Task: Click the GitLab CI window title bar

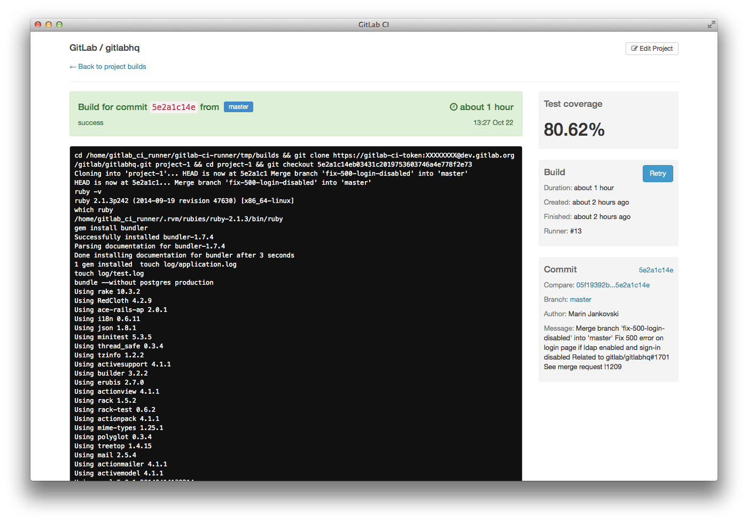Action: pyautogui.click(x=373, y=25)
